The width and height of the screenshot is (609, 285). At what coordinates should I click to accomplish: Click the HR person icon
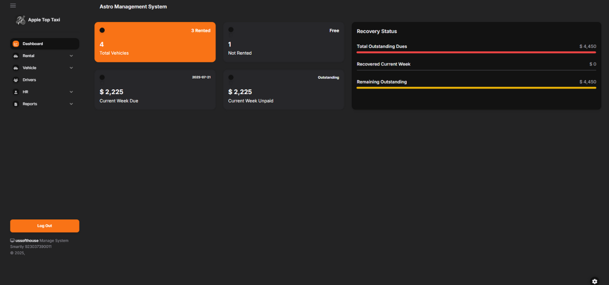point(16,92)
